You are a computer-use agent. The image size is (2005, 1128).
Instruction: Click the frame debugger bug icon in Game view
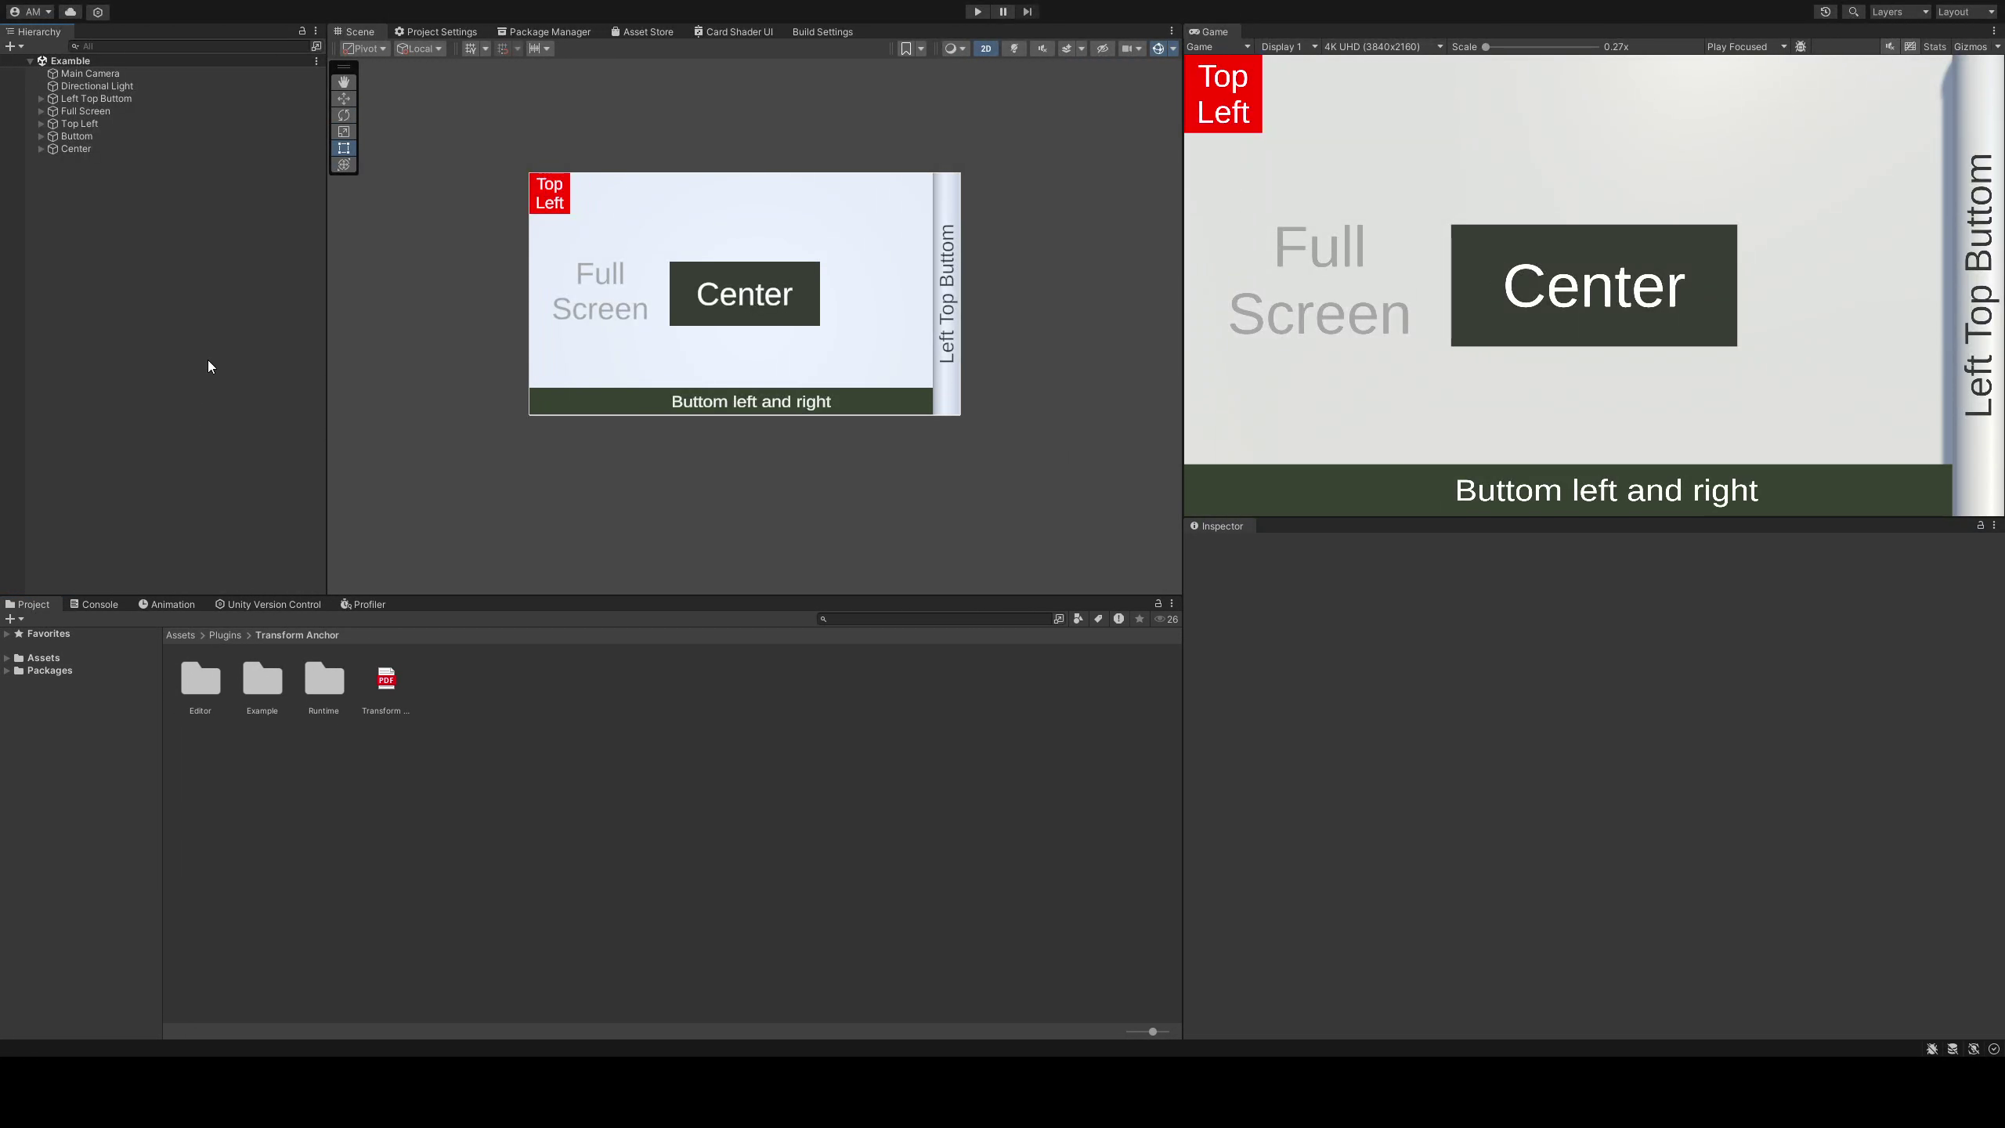click(1801, 47)
